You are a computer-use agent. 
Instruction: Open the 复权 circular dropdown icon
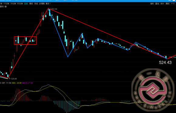(x=5, y=7)
